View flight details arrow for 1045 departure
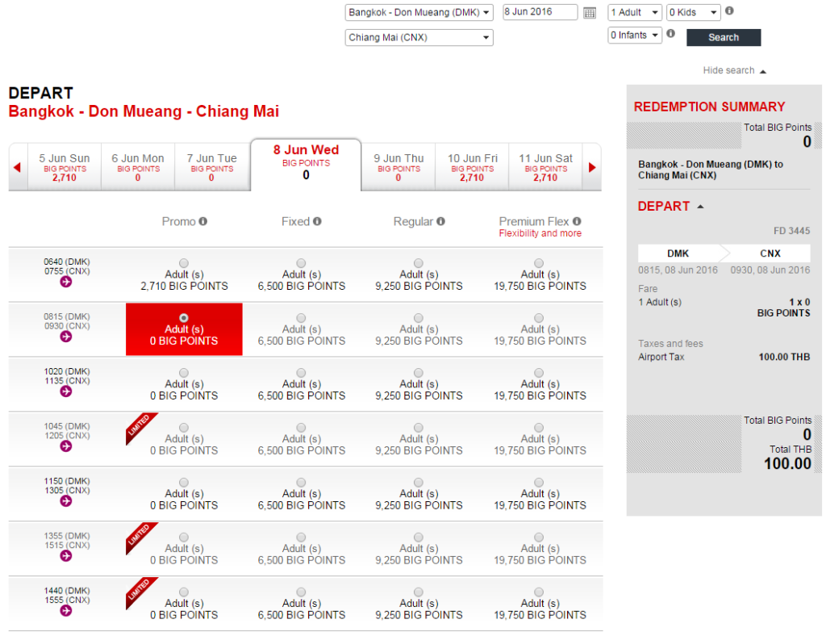The height and width of the screenshot is (632, 826). tap(66, 446)
